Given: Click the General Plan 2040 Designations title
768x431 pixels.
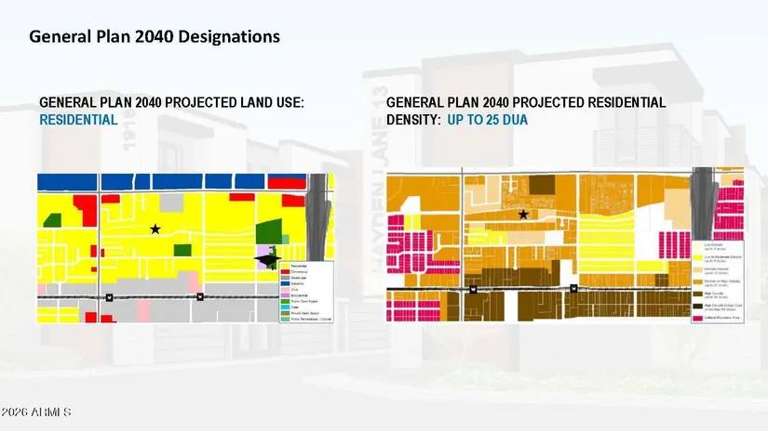Looking at the screenshot, I should click(x=155, y=37).
